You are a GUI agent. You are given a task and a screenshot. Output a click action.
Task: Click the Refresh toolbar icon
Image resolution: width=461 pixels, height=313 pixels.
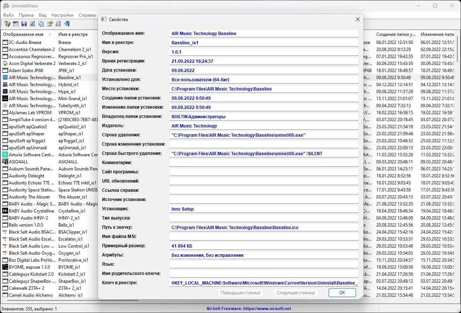click(x=33, y=24)
